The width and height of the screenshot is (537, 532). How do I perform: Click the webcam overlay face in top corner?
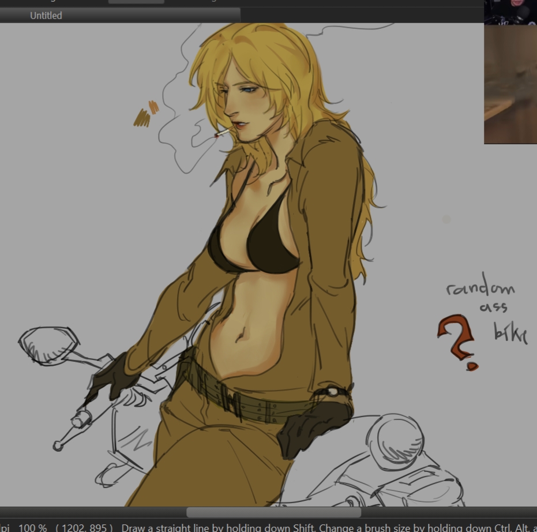(x=511, y=12)
